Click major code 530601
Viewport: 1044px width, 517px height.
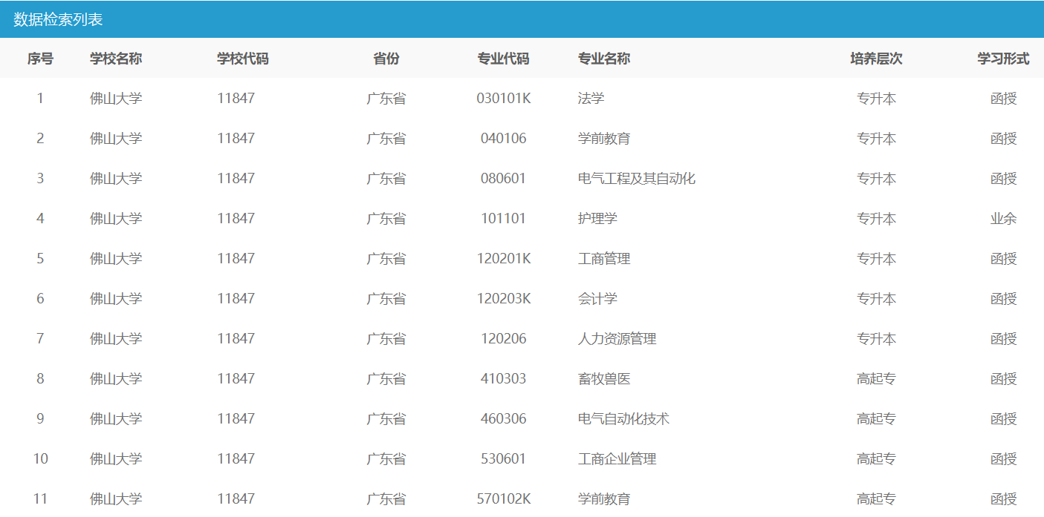point(504,459)
